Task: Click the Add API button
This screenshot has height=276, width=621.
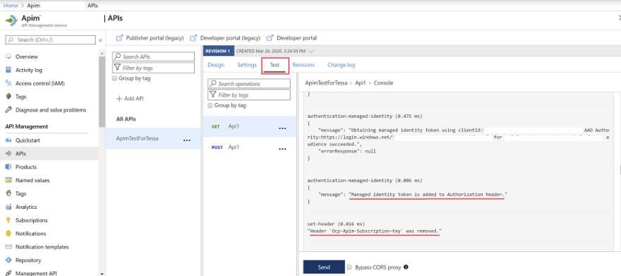Action: click(130, 99)
